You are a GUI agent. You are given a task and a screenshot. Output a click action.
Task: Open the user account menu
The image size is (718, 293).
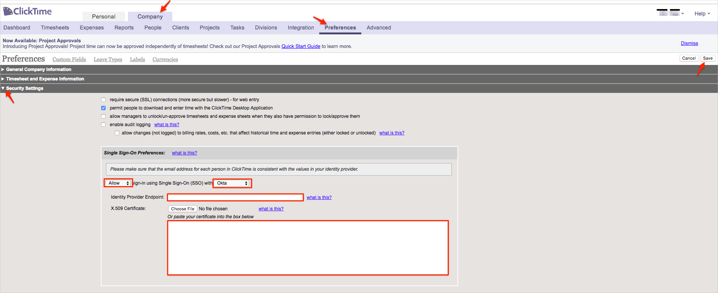[670, 13]
